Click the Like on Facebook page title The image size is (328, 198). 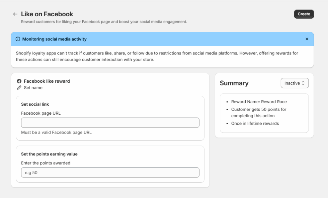point(47,14)
